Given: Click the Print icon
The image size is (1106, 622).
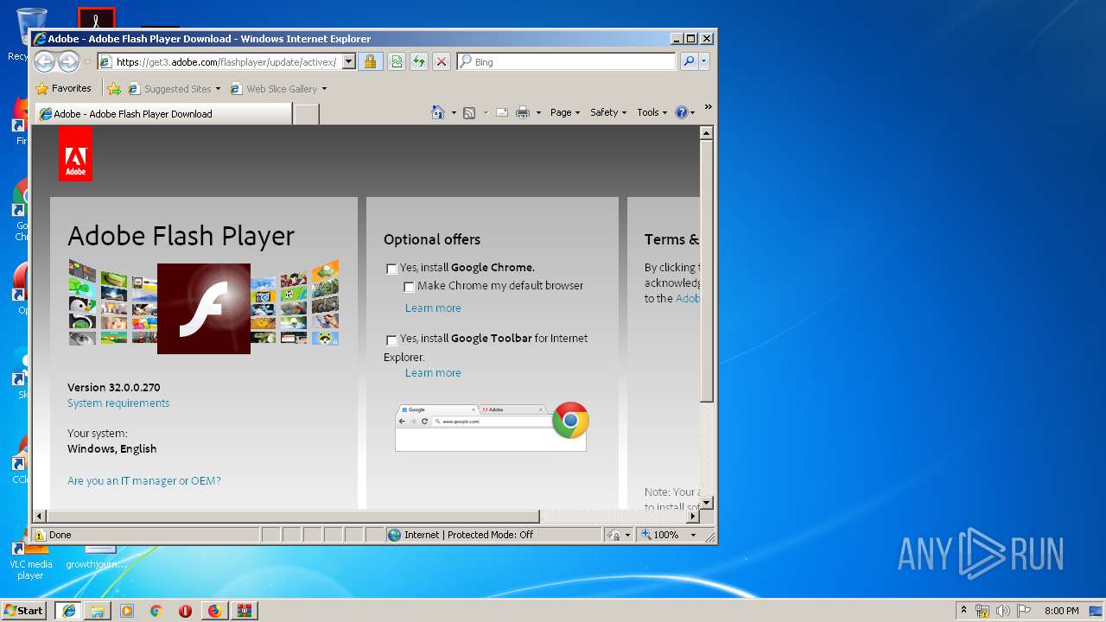Looking at the screenshot, I should (x=523, y=112).
